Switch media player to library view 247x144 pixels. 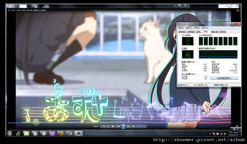[238, 10]
